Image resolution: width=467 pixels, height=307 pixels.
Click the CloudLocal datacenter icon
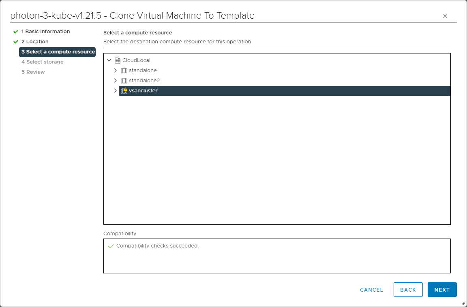118,60
